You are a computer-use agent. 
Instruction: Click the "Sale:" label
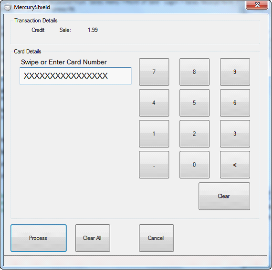pos(65,30)
